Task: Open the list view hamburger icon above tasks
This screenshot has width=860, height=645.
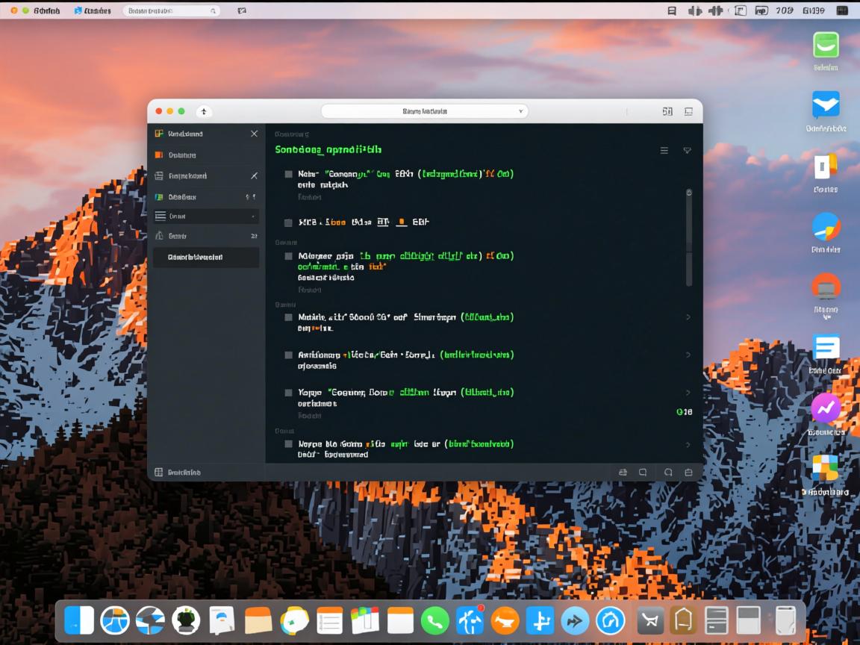Action: click(664, 151)
